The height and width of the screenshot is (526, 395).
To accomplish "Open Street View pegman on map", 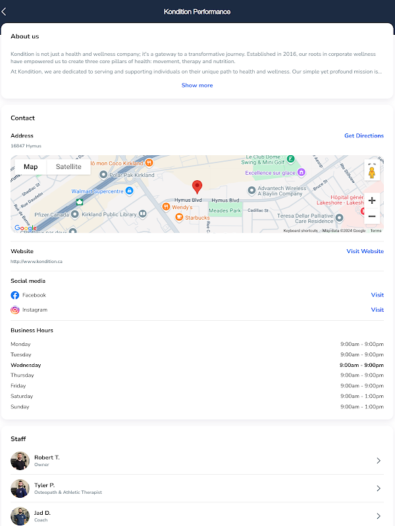I will click(372, 172).
